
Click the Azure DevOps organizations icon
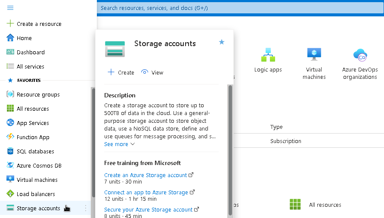point(360,55)
